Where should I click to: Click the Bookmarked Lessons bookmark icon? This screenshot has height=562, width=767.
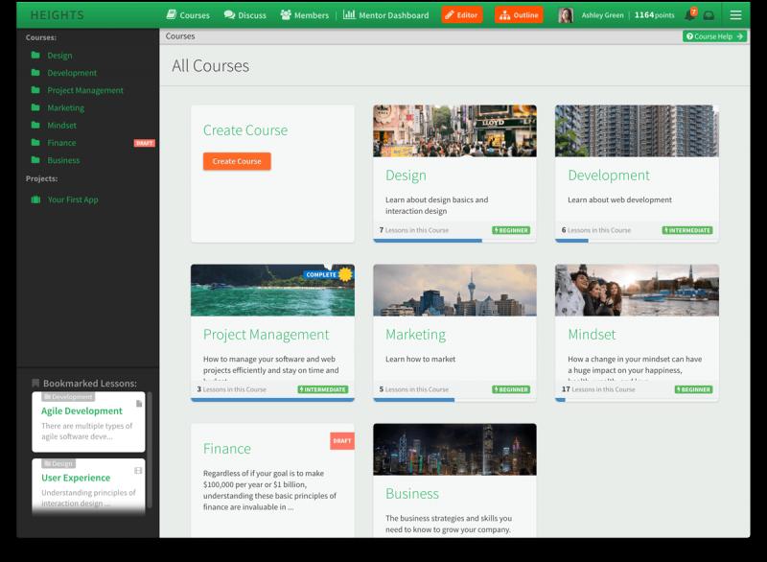click(x=35, y=383)
